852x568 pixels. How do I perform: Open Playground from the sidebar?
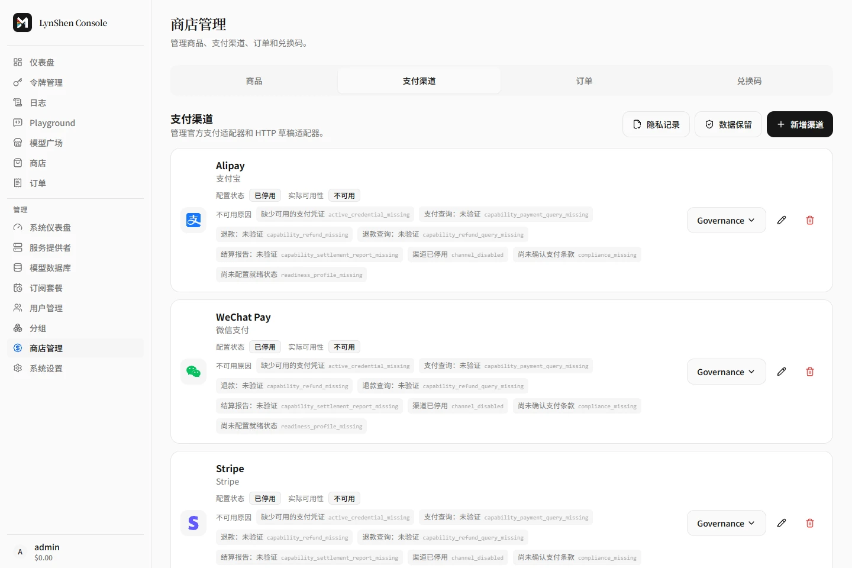[x=75, y=122]
